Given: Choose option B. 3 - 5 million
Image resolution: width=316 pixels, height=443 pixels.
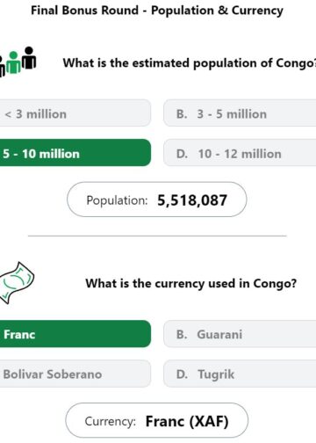Looking at the screenshot, I should click(x=240, y=113).
